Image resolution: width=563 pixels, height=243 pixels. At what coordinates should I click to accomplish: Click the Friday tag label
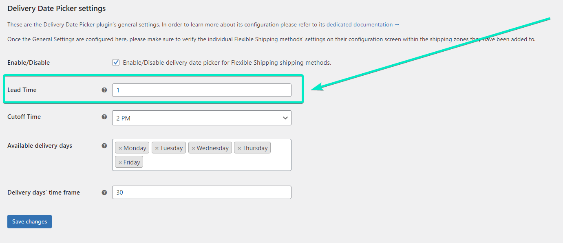[x=132, y=162]
